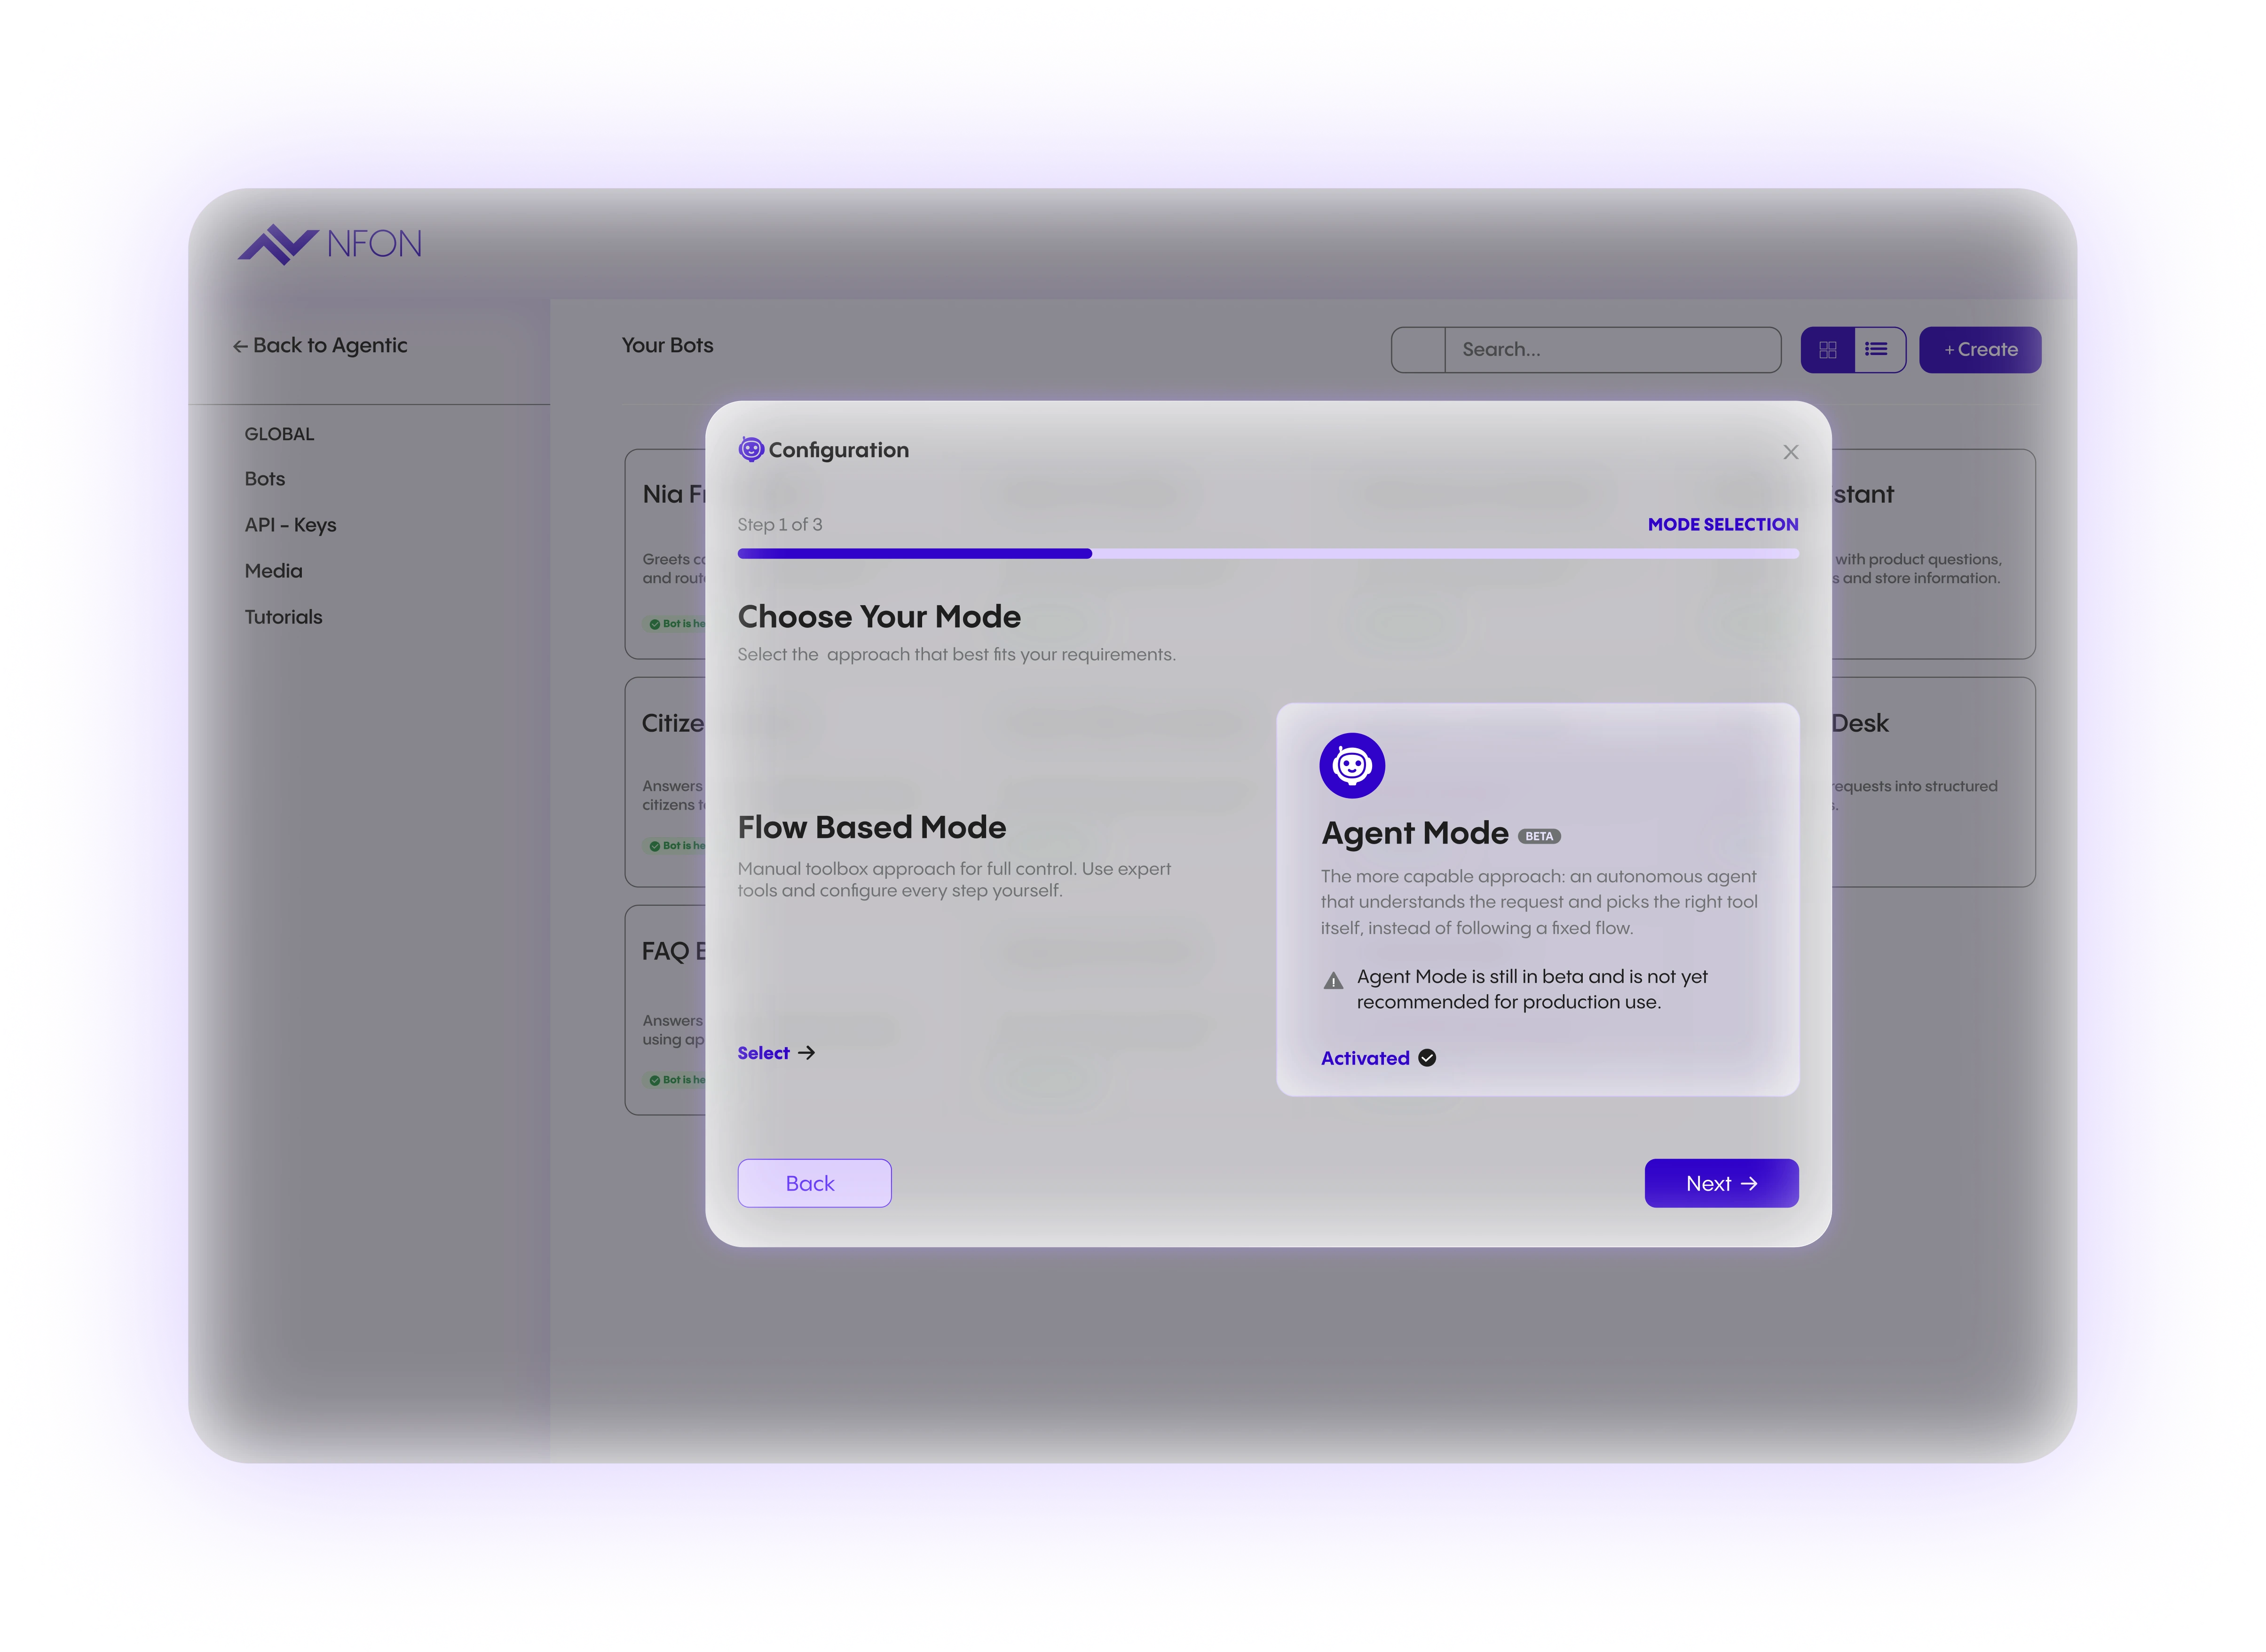Click the Choose Your Mode heading

pos(878,617)
